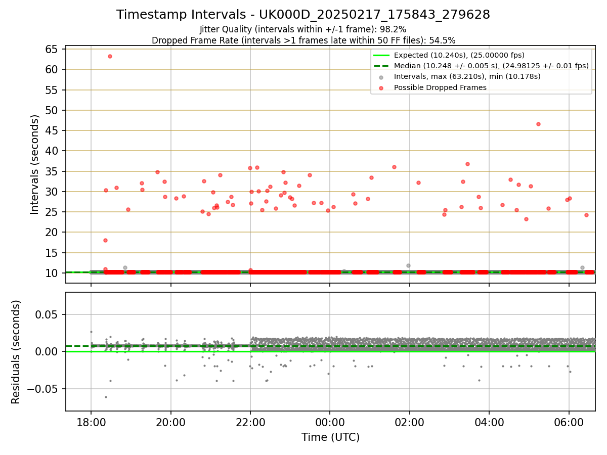Click the gray dot marker in legend
607x455 pixels.
click(x=381, y=77)
